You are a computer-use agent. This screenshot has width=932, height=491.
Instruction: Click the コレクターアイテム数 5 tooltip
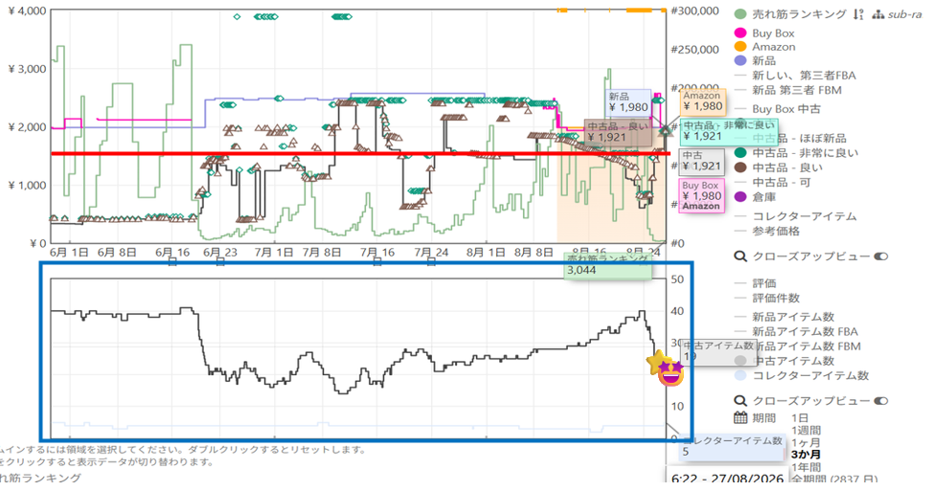(x=732, y=446)
